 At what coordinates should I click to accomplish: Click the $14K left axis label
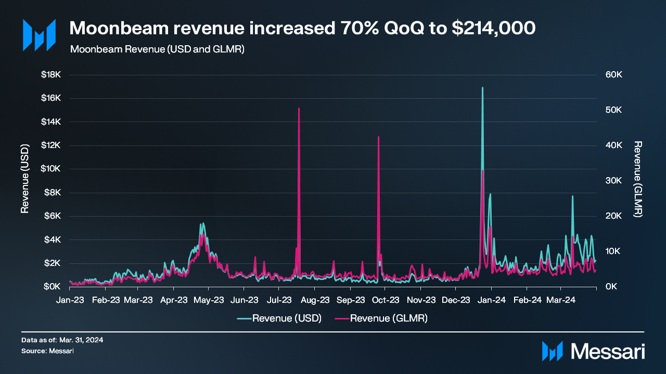click(x=52, y=122)
